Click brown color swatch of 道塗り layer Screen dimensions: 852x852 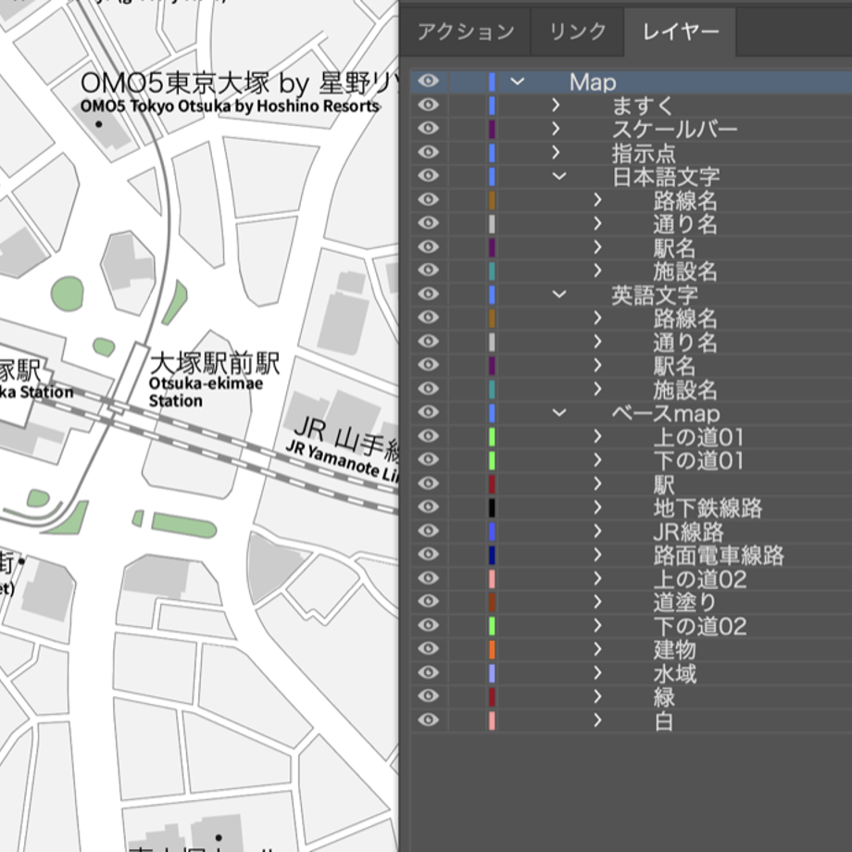click(x=492, y=602)
